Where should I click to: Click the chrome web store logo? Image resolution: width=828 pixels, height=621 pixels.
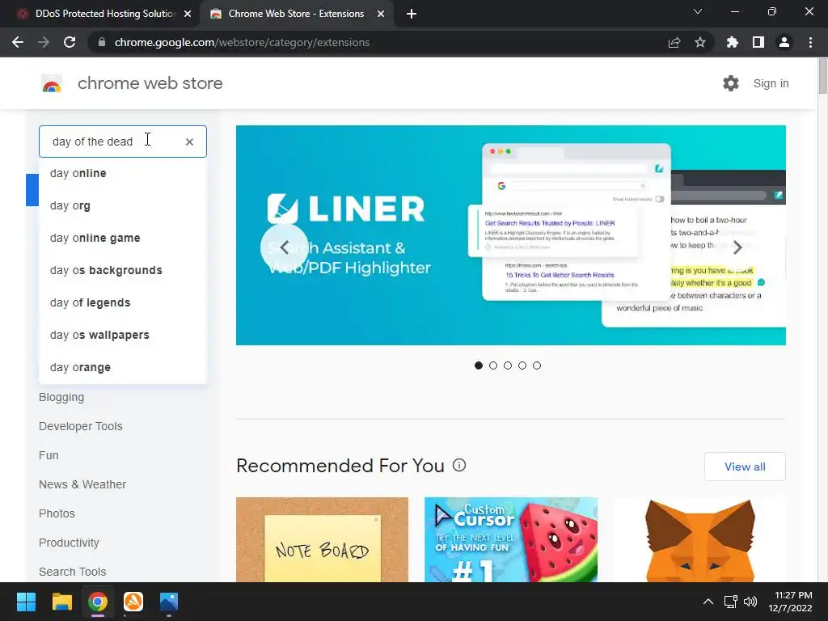pyautogui.click(x=52, y=83)
